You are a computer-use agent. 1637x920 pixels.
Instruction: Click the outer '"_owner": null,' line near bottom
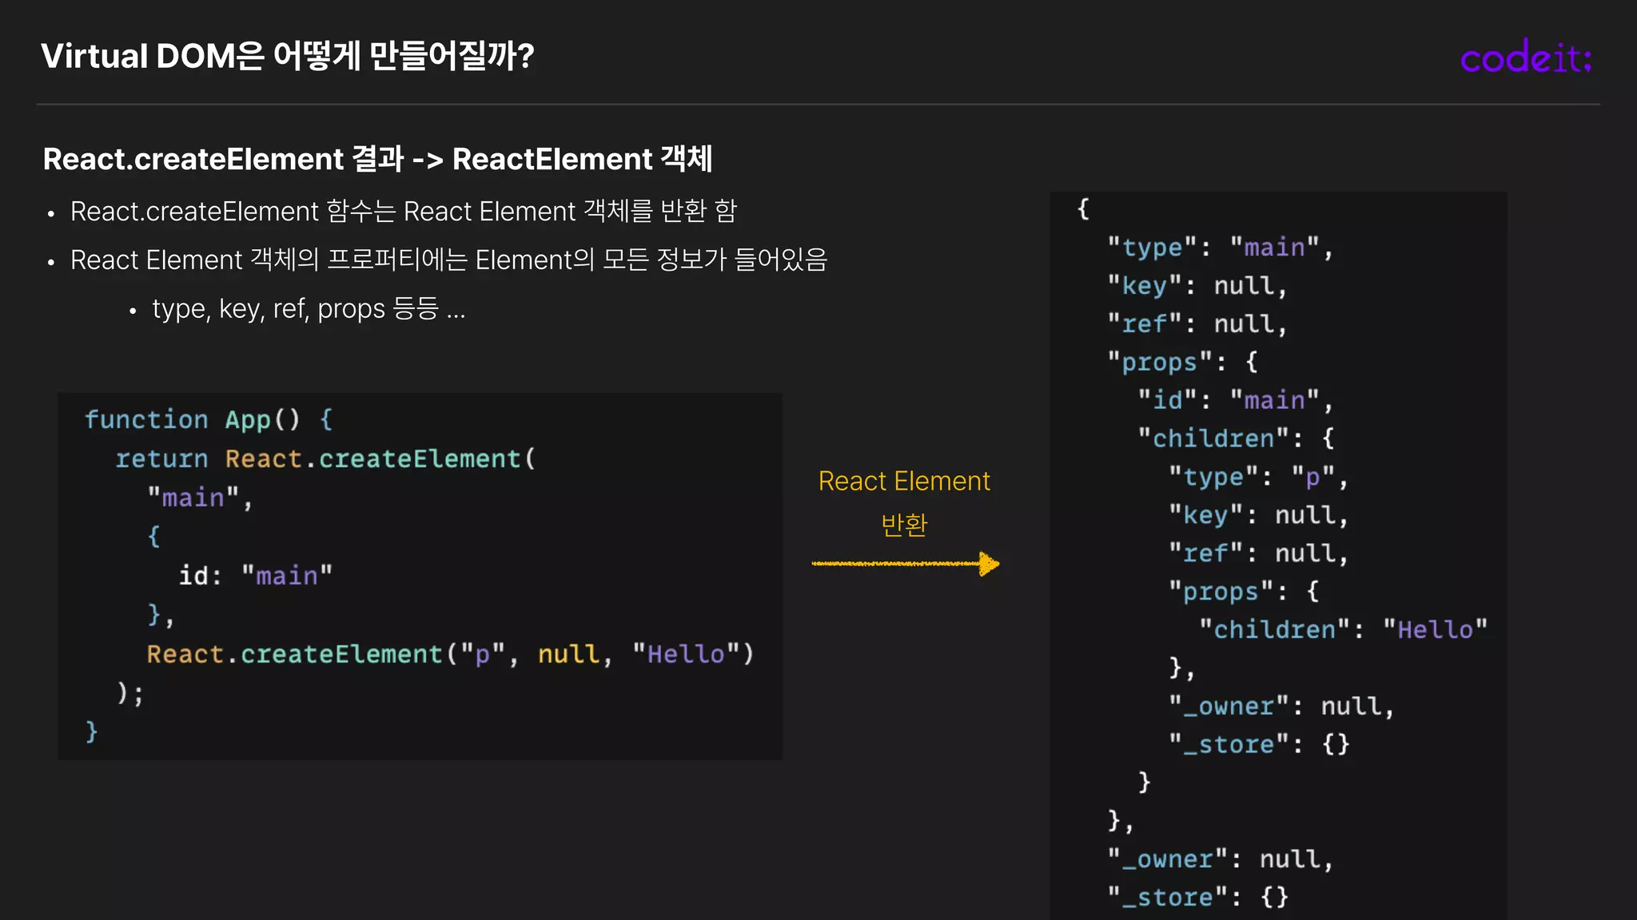1221,859
